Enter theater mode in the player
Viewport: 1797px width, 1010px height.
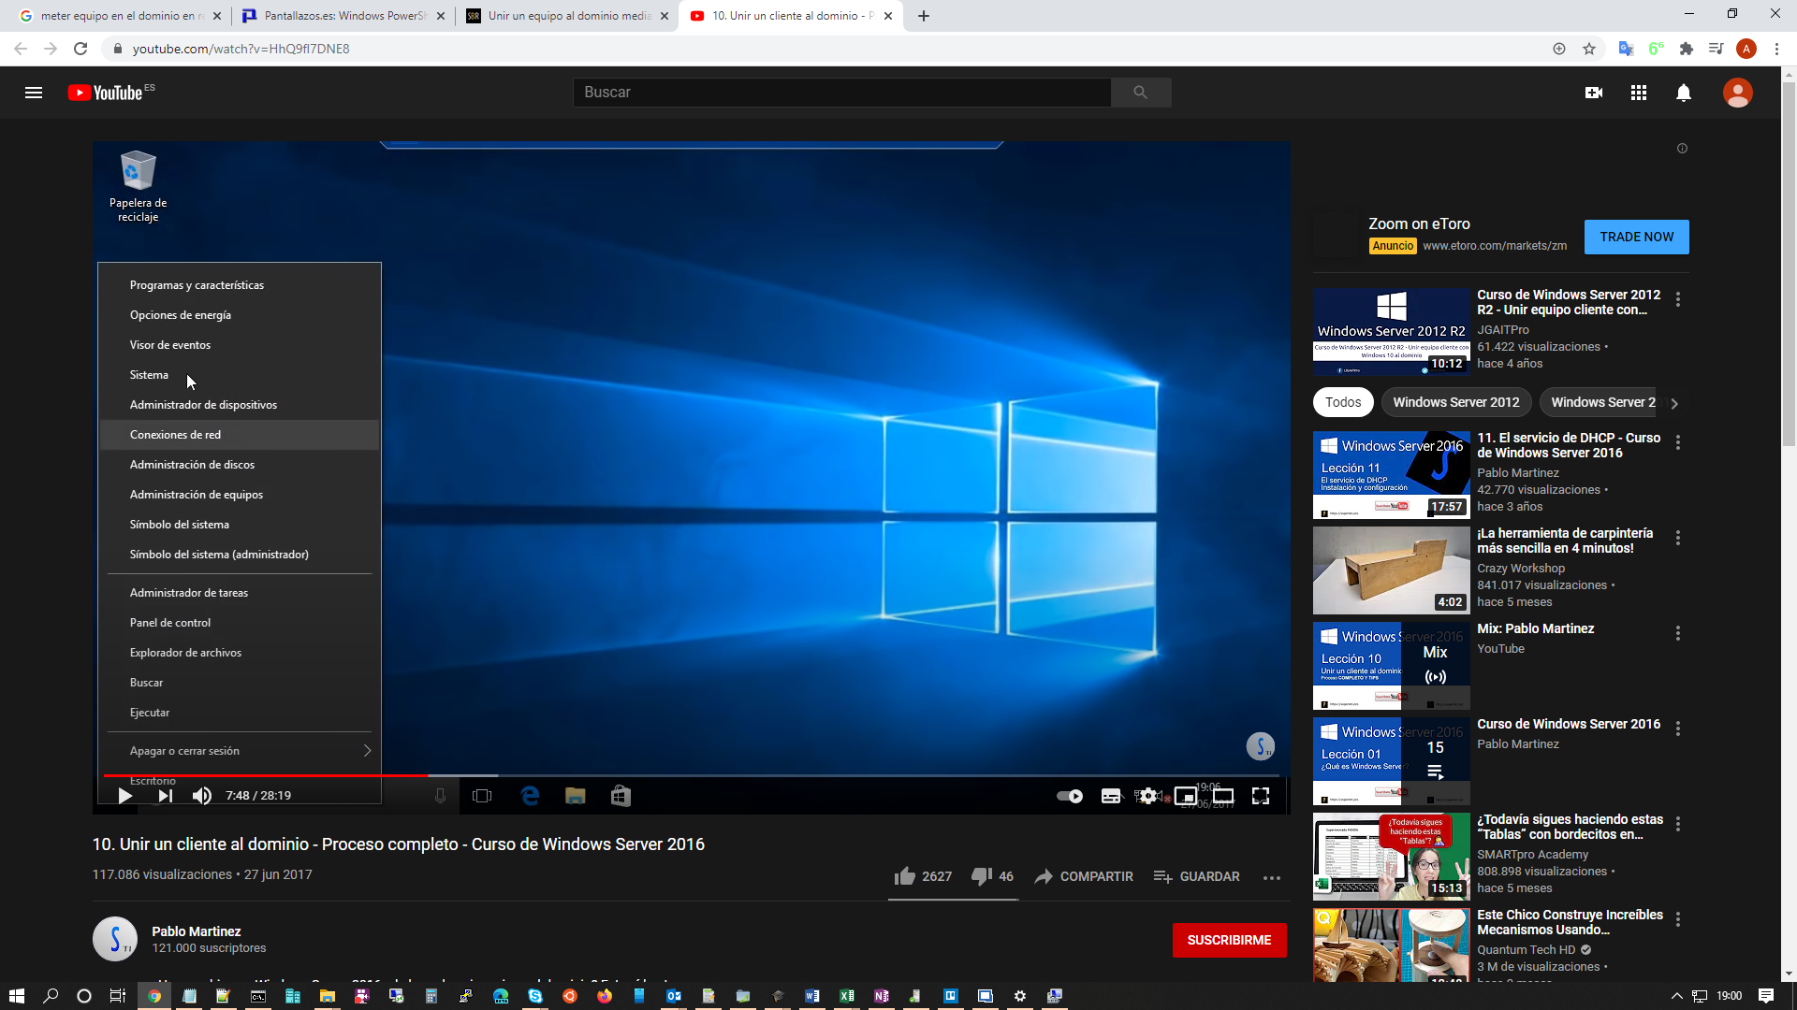[x=1225, y=796]
